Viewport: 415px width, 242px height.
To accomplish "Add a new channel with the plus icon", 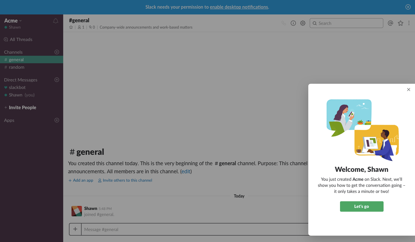I will 57,52.
